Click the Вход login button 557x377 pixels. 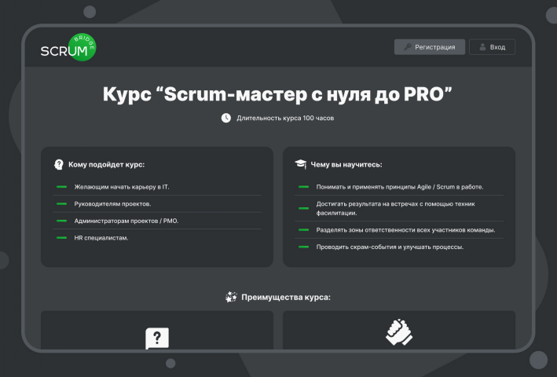[x=492, y=47]
